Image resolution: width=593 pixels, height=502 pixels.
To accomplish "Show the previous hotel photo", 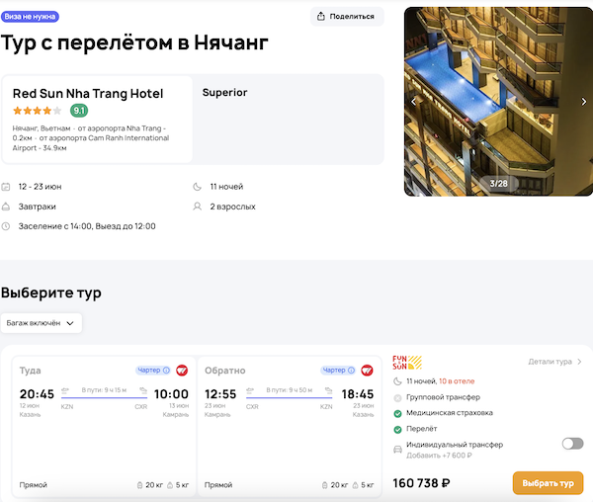I will coord(414,102).
